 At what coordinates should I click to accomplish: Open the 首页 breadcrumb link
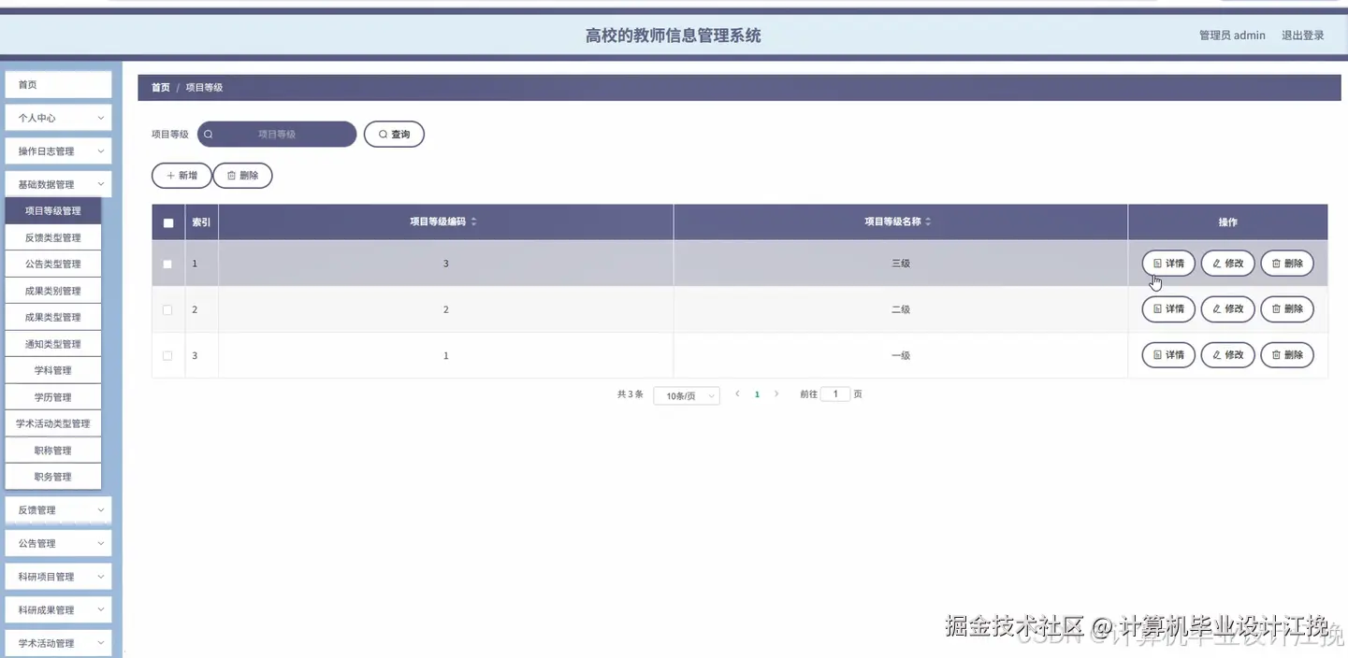tap(159, 86)
